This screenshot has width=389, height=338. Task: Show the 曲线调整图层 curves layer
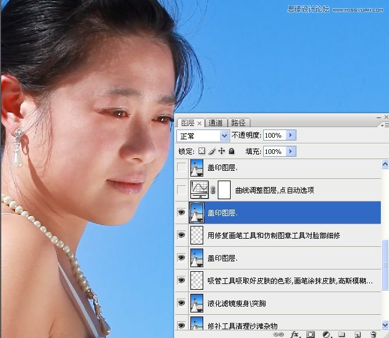pos(181,190)
